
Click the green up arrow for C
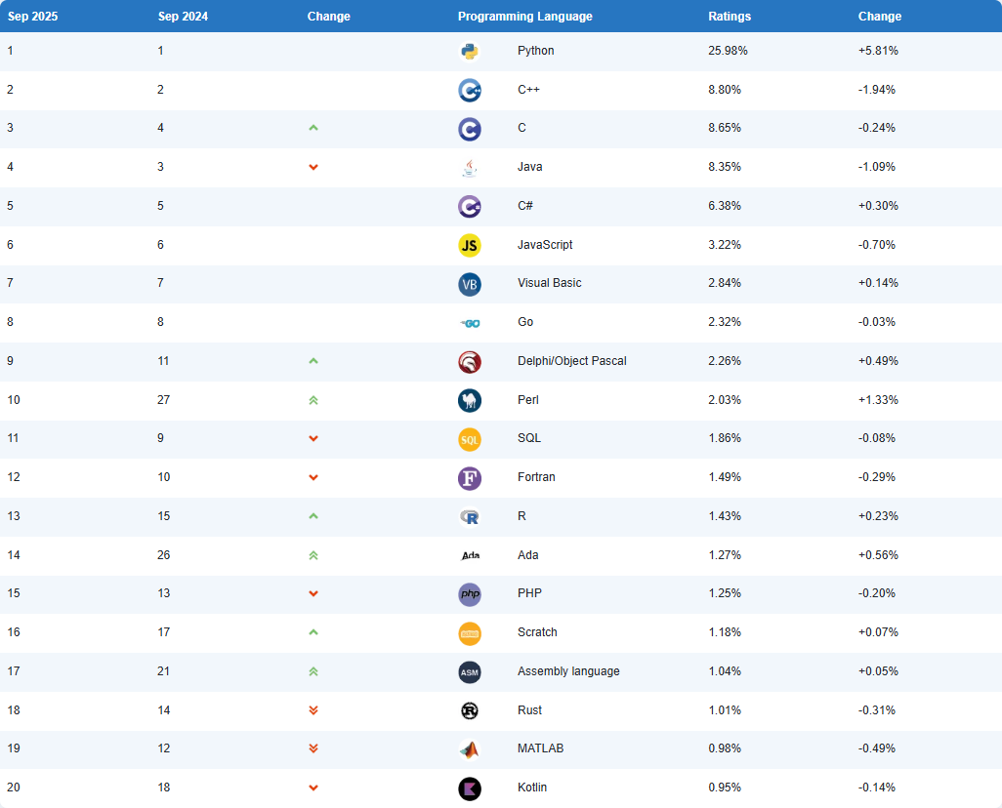(x=313, y=128)
